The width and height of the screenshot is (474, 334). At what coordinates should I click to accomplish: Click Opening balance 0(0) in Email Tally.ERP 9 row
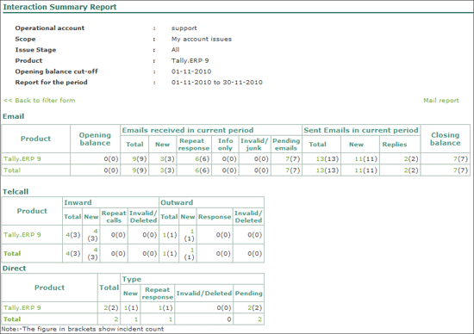(111, 158)
